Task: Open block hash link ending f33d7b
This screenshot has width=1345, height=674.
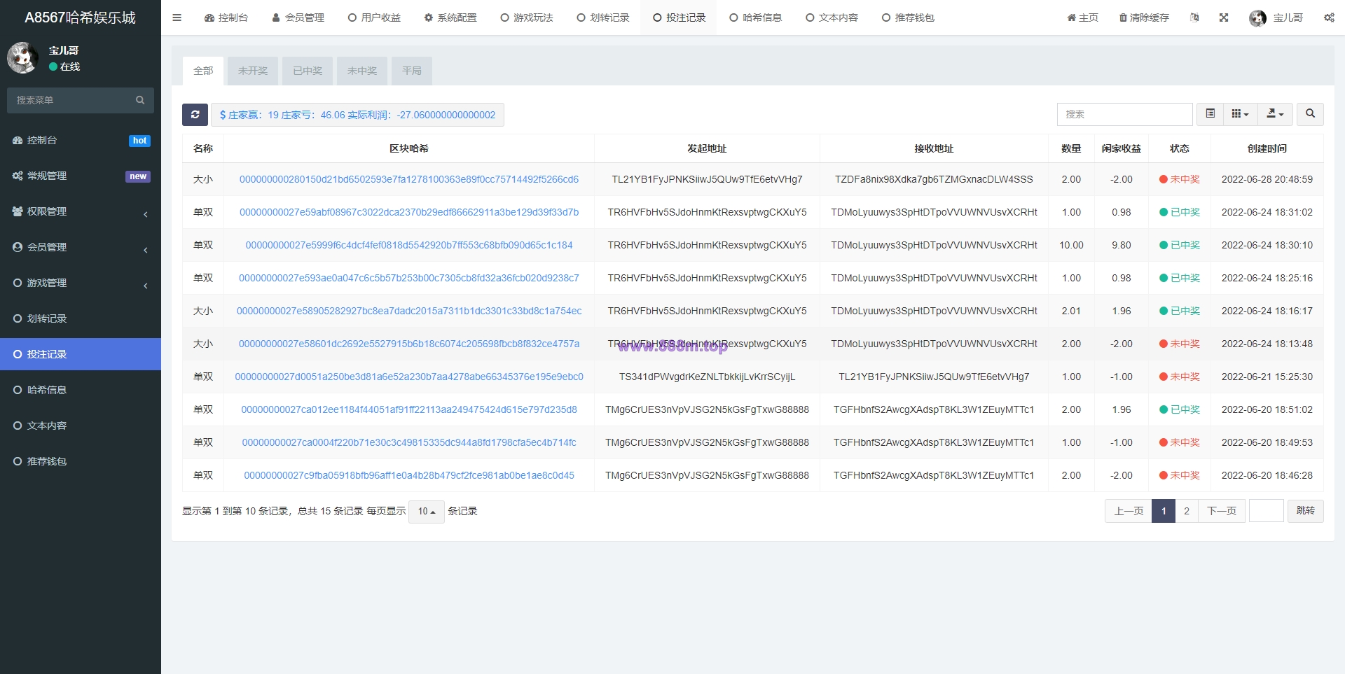Action: [x=409, y=212]
